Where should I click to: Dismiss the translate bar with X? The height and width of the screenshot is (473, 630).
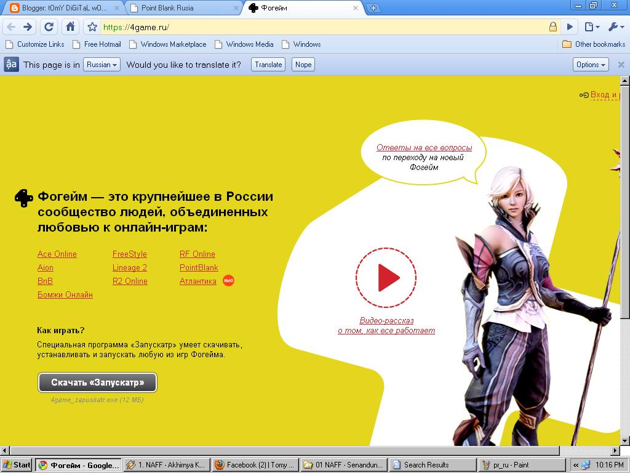pos(621,64)
